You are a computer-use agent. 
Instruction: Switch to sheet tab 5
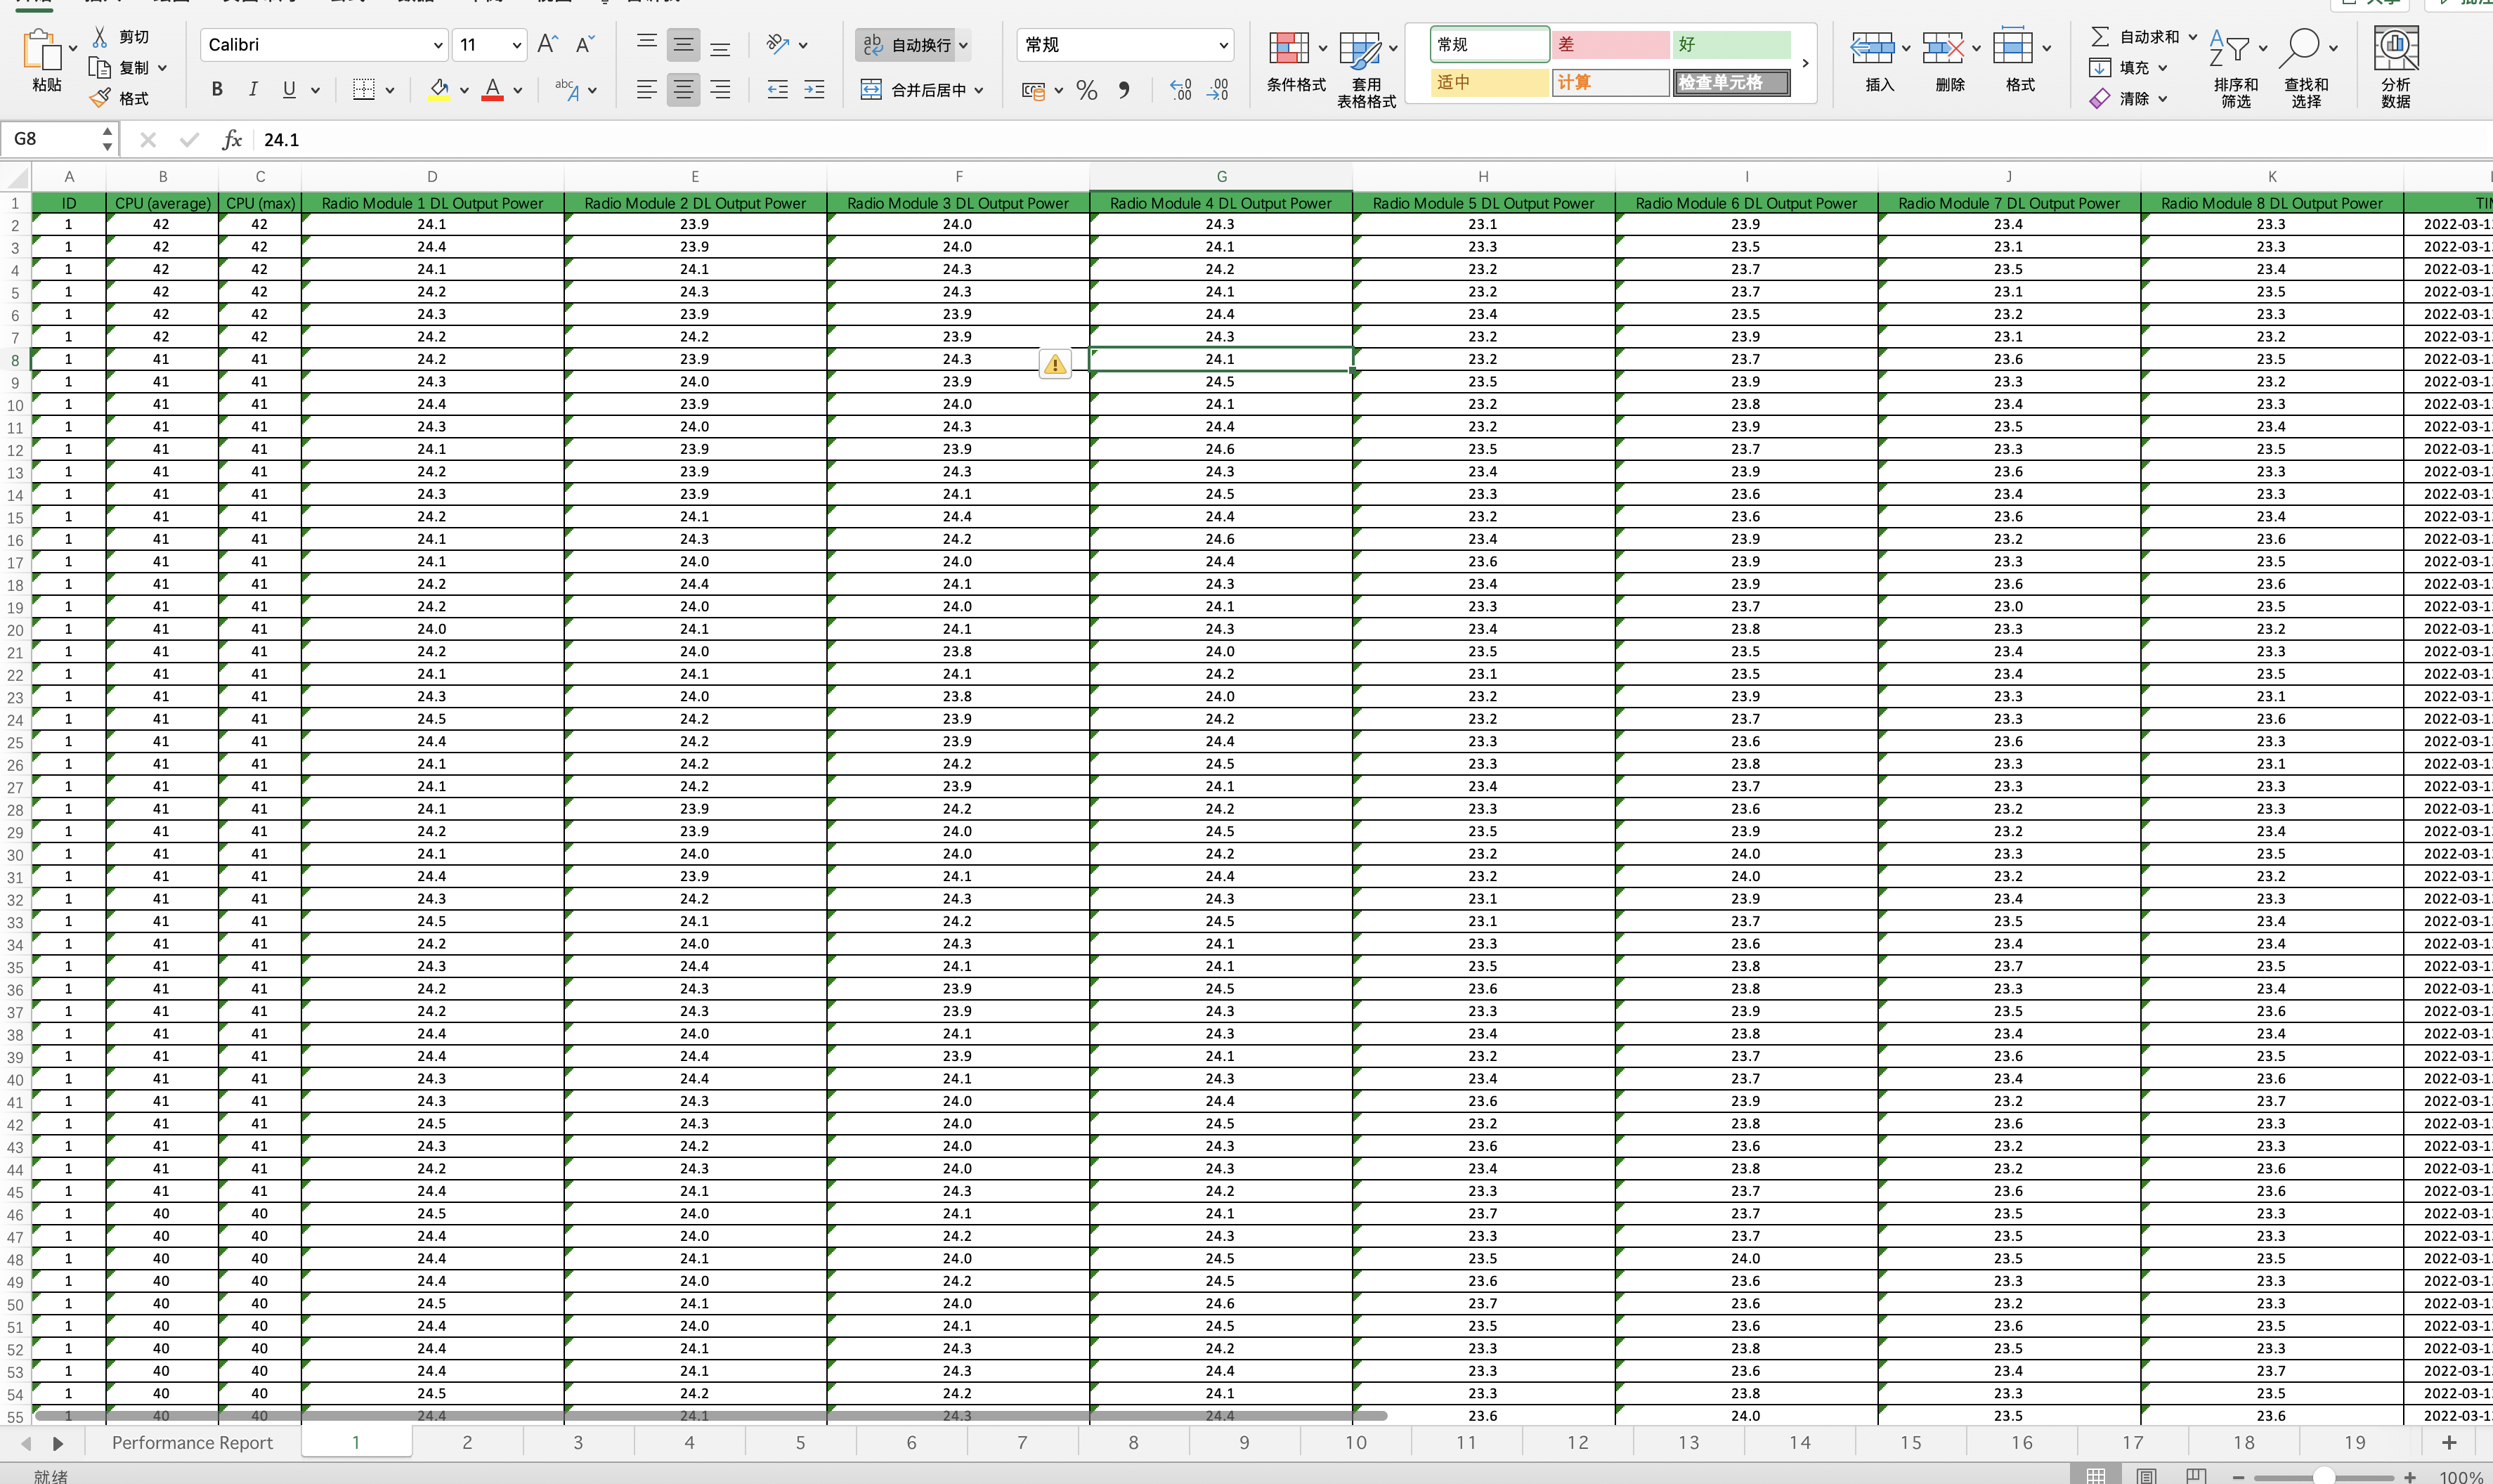(x=800, y=1442)
